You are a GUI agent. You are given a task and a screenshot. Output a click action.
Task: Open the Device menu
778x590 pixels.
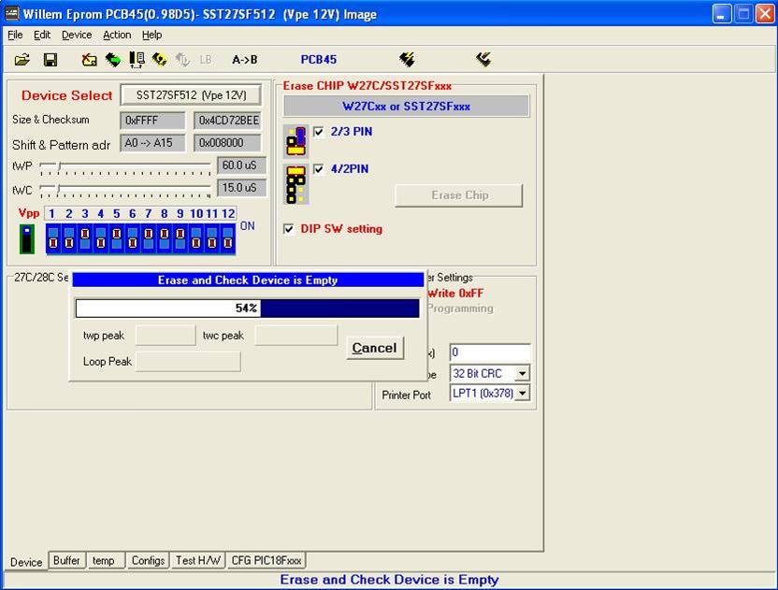(77, 35)
